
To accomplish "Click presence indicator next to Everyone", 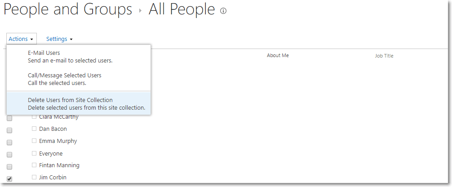I will click(x=34, y=153).
